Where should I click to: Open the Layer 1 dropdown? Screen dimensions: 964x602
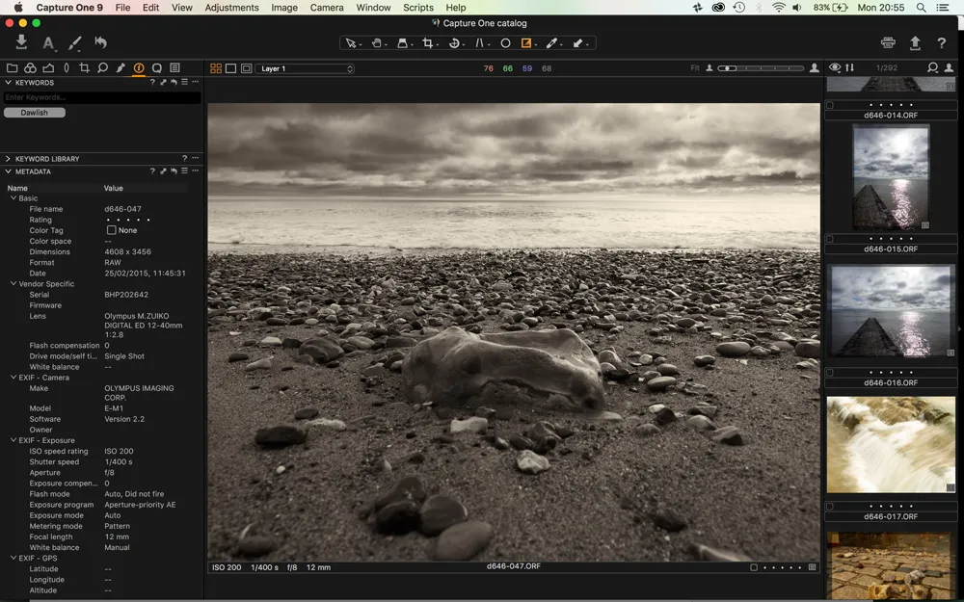pos(305,68)
